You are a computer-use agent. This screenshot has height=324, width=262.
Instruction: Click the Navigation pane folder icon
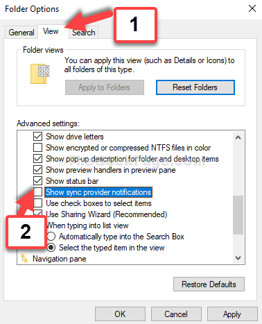(x=24, y=258)
